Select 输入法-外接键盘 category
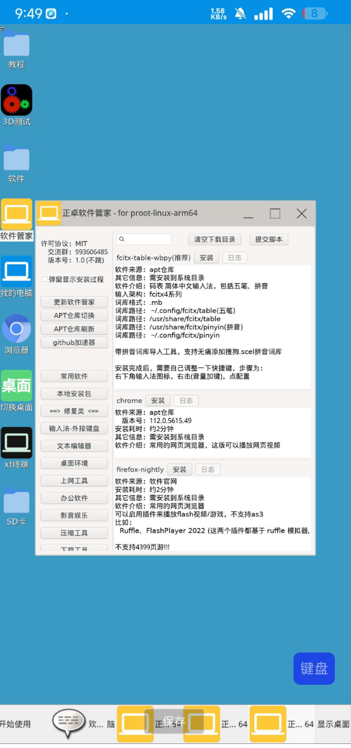351x748 pixels. (74, 428)
